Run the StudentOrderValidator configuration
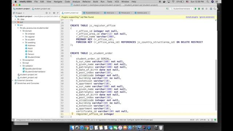 point(196,9)
